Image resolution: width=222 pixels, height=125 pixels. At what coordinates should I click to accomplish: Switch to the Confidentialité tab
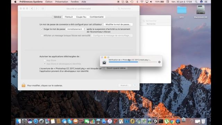pyautogui.click(x=96, y=17)
